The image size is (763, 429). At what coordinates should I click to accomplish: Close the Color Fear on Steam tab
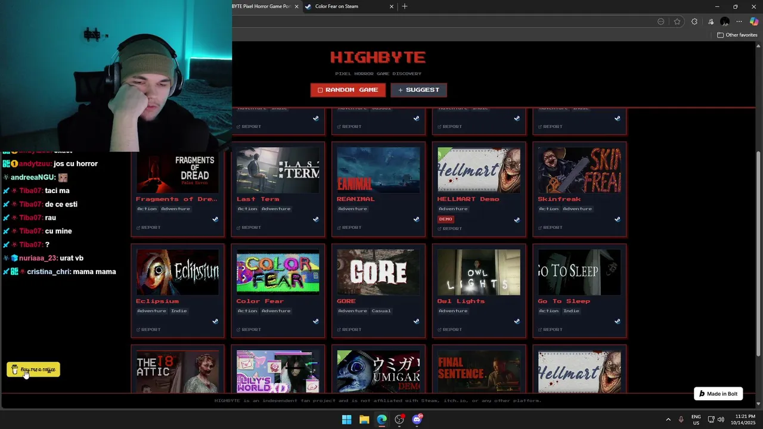tap(392, 7)
